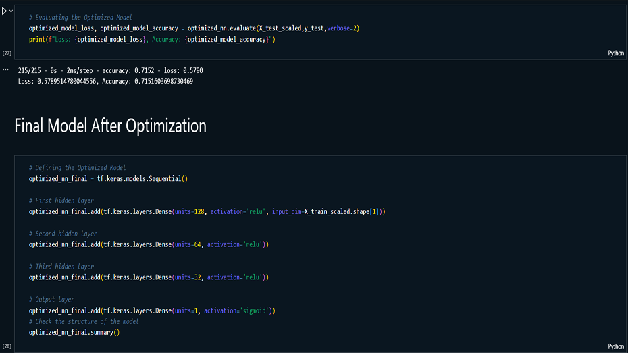Click the Python language label of final model cell
The height and width of the screenshot is (353, 628).
pos(616,346)
